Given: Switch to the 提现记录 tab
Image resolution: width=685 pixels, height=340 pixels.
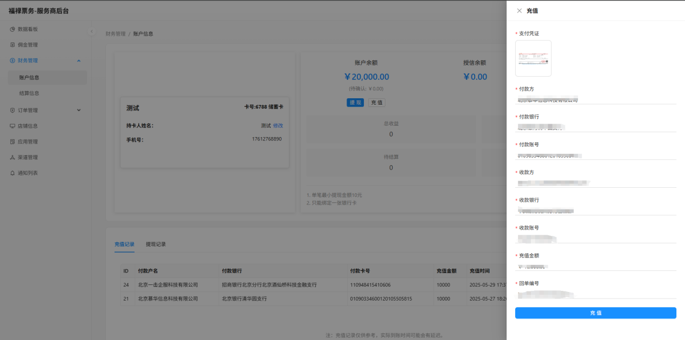Looking at the screenshot, I should (x=156, y=244).
